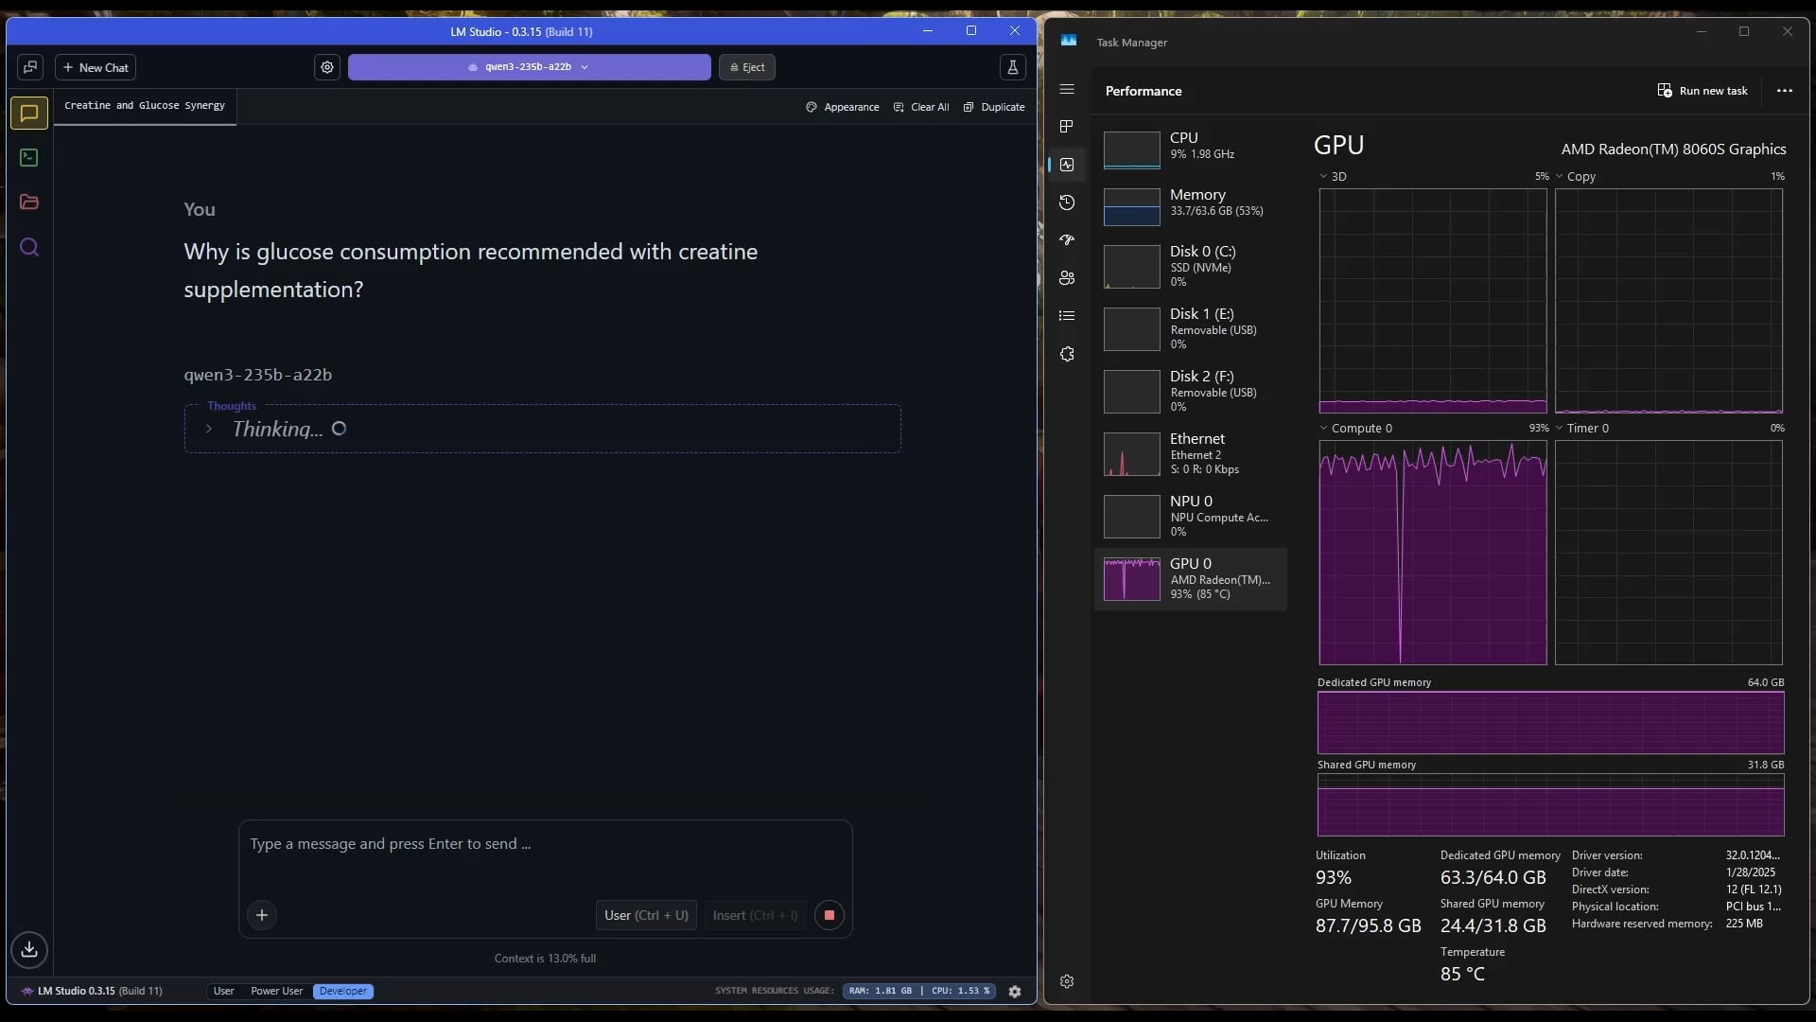
Task: Toggle the chat list sidebar icon beside New Chat
Action: [30, 67]
